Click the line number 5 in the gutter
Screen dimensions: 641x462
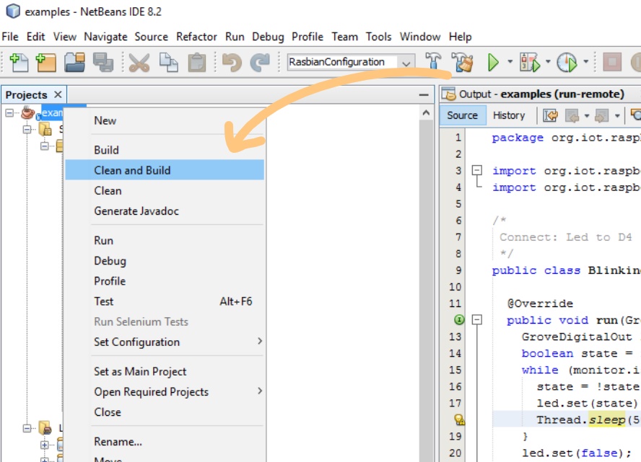(x=458, y=204)
